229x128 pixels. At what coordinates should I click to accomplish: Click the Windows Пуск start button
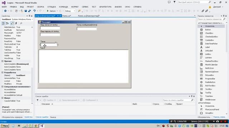[x=5, y=126]
